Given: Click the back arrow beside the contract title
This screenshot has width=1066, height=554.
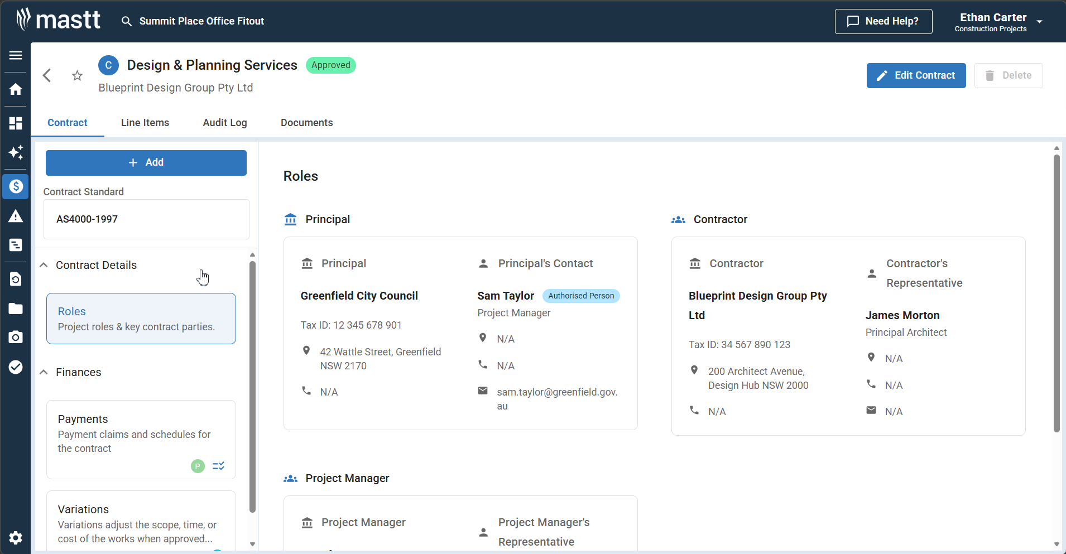Looking at the screenshot, I should (x=47, y=75).
